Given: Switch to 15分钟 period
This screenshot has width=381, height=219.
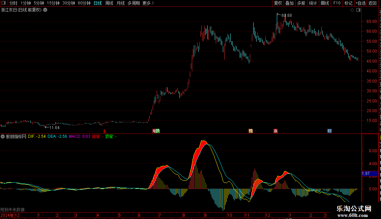Looking at the screenshot, I should [x=53, y=3].
